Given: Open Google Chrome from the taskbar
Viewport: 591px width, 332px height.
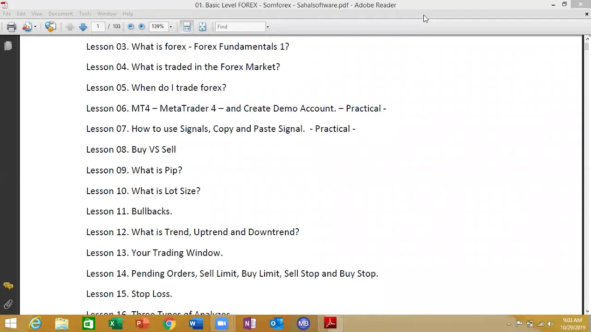Looking at the screenshot, I should [x=169, y=324].
